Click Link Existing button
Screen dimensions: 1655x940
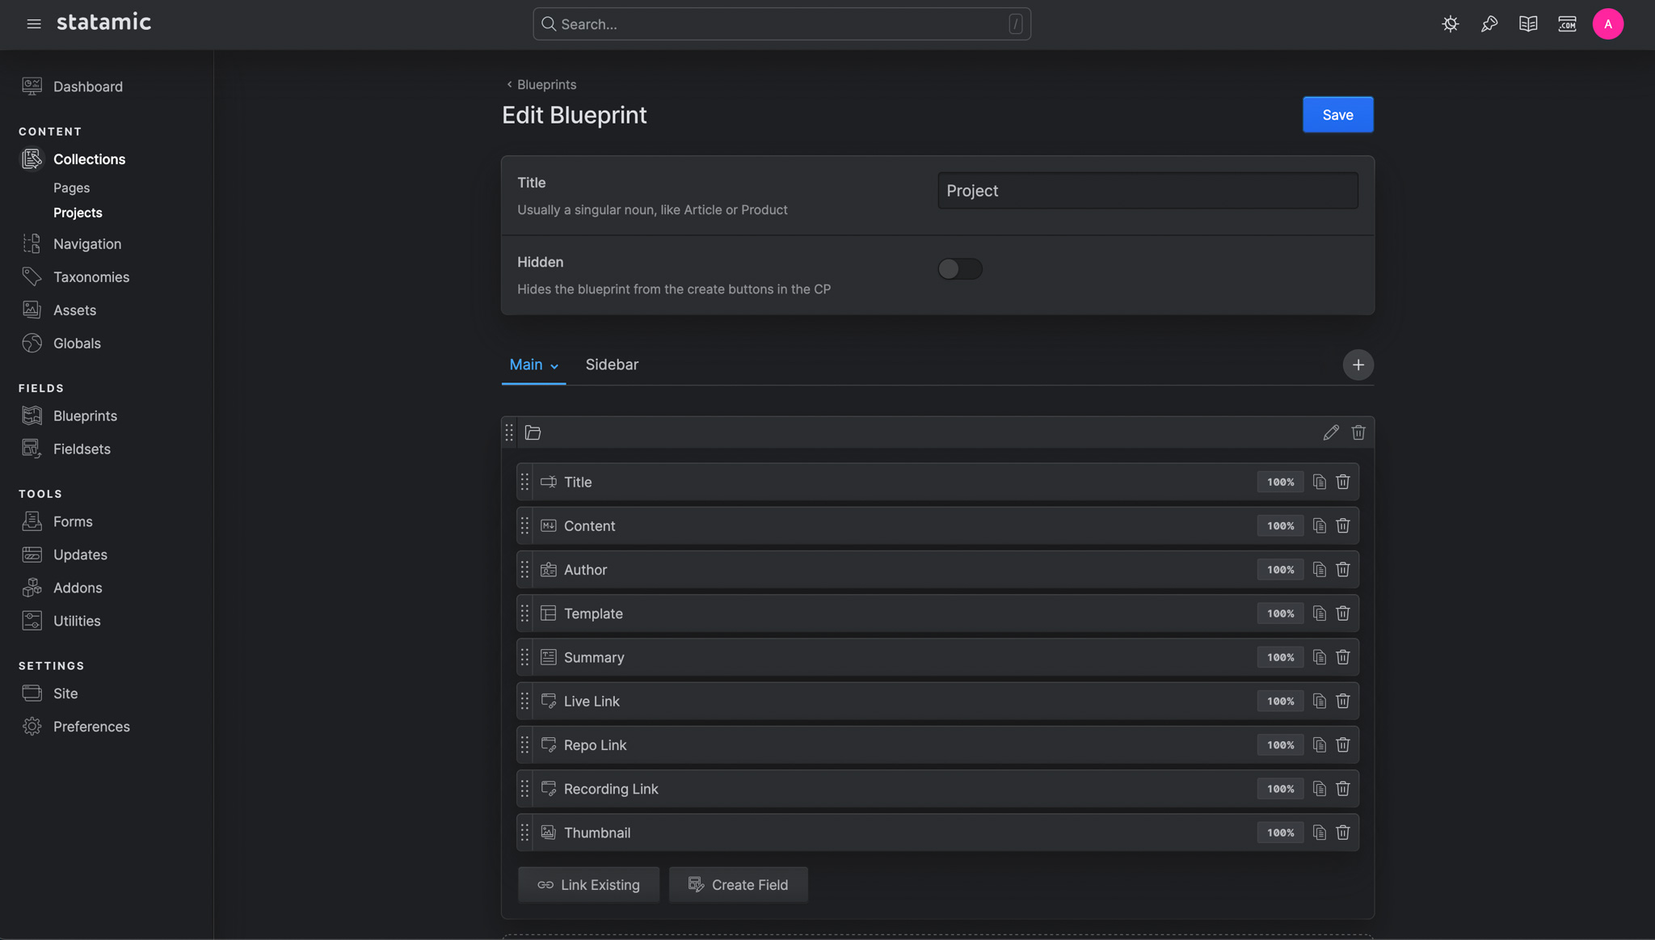588,885
